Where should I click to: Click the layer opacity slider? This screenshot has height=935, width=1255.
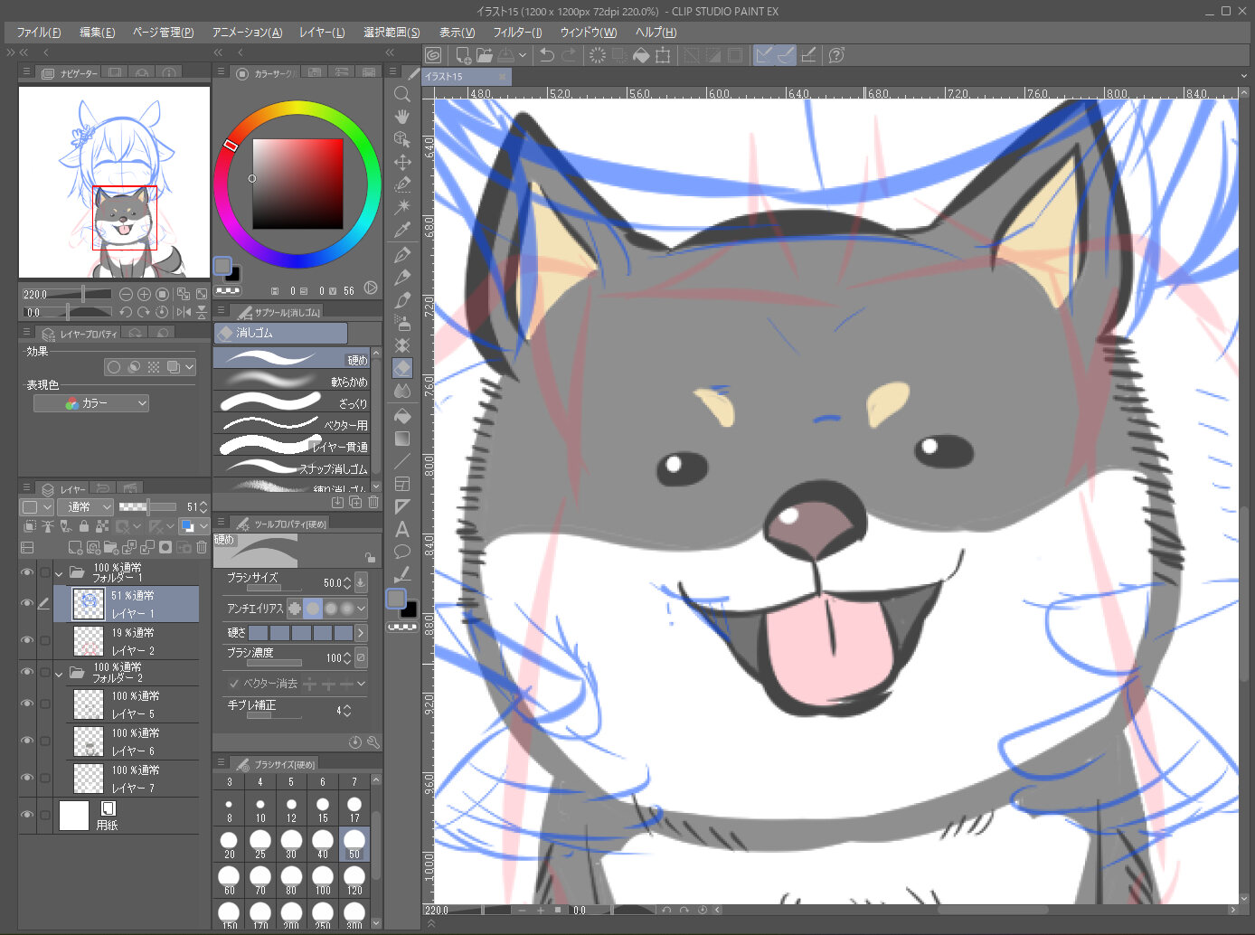click(x=147, y=507)
